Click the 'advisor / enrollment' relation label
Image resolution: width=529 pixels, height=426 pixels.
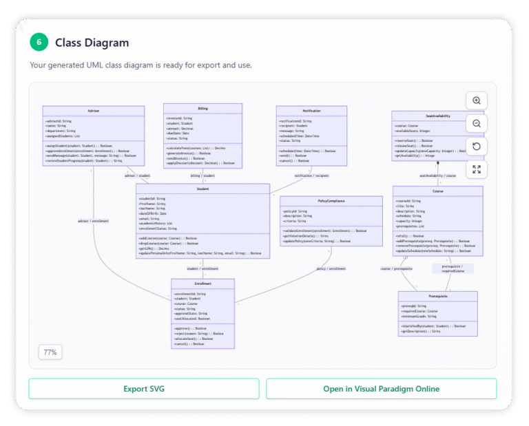coord(93,221)
